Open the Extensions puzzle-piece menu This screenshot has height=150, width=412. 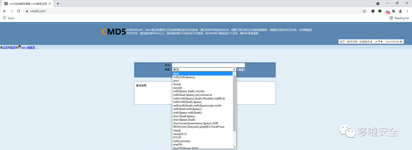pyautogui.click(x=393, y=11)
